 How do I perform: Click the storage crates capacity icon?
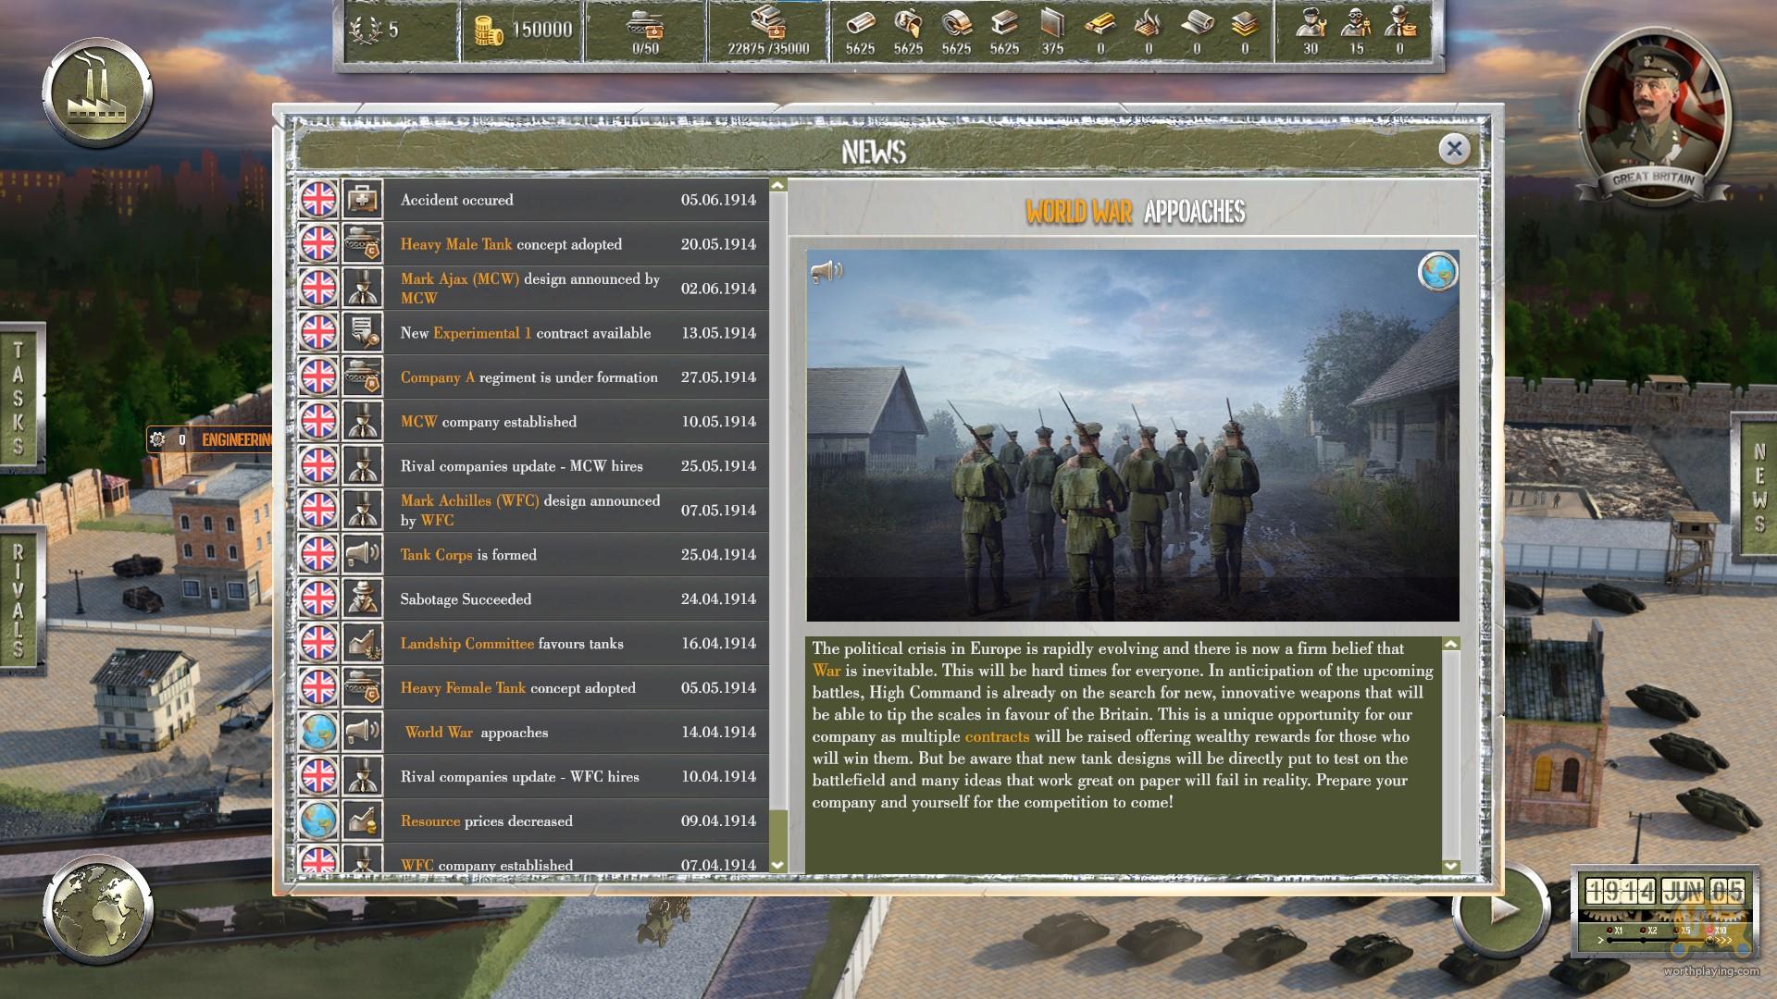(767, 23)
